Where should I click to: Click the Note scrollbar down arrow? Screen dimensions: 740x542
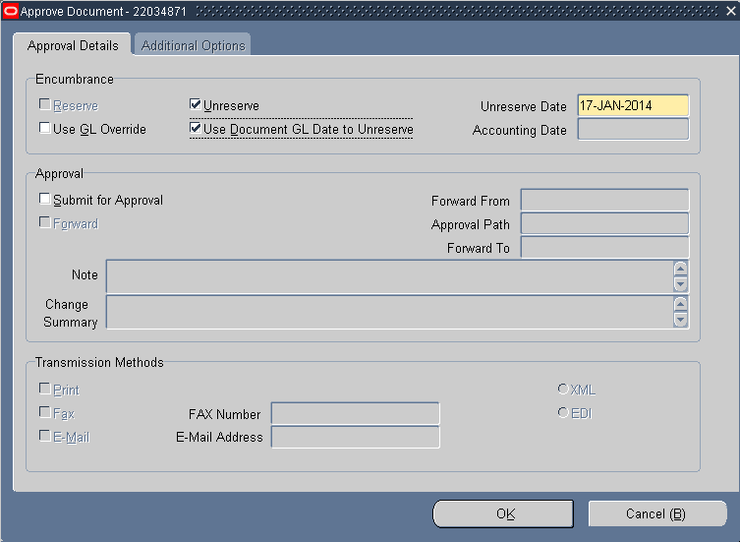click(680, 284)
